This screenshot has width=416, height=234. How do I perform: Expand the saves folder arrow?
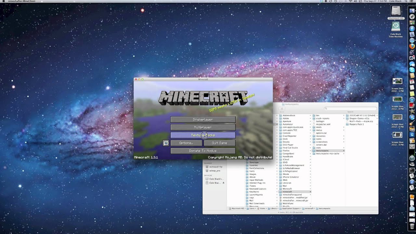point(344,139)
